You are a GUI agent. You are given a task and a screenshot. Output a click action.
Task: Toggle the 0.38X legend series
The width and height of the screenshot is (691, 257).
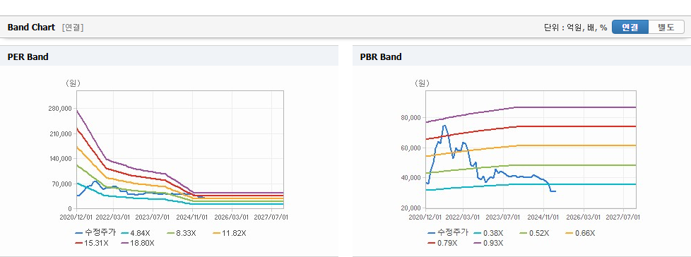pyautogui.click(x=488, y=233)
